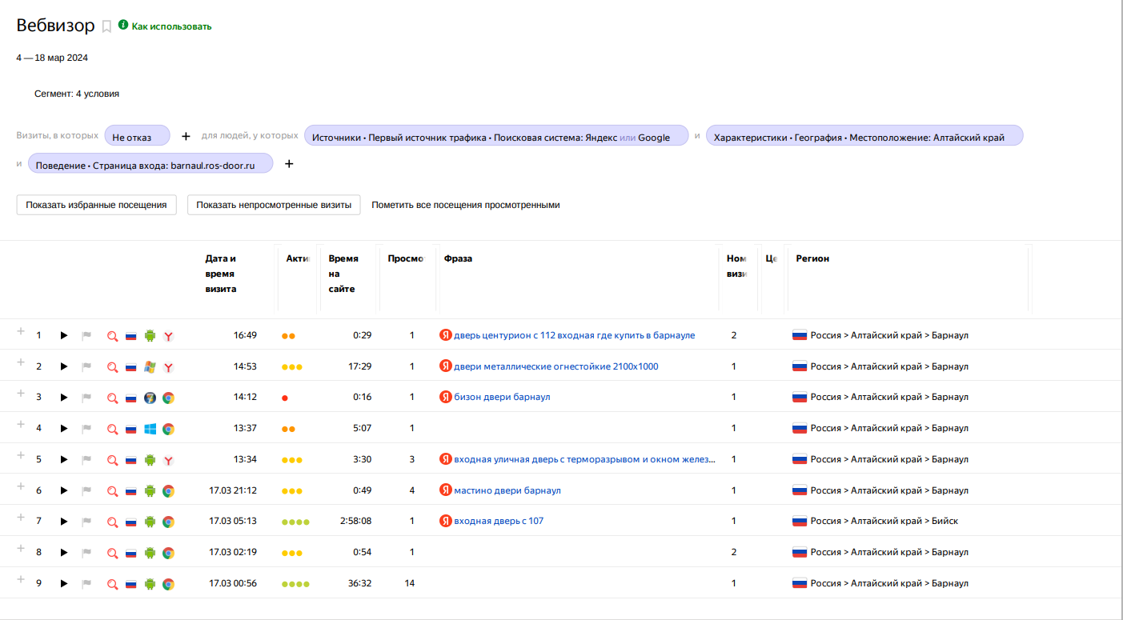Click the Android icon in row 7

point(150,522)
